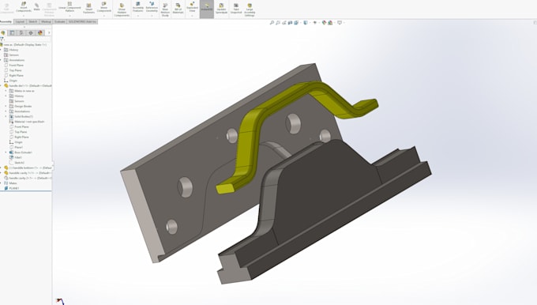Select handle cavity 2 component
This screenshot has width=537, height=305.
click(28, 179)
